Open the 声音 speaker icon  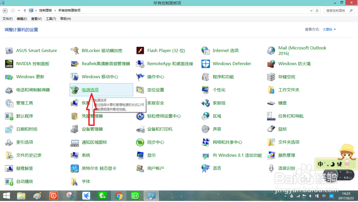pos(205,129)
